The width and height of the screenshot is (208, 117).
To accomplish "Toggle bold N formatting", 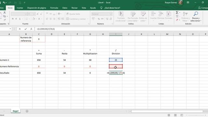I will tap(13, 19).
